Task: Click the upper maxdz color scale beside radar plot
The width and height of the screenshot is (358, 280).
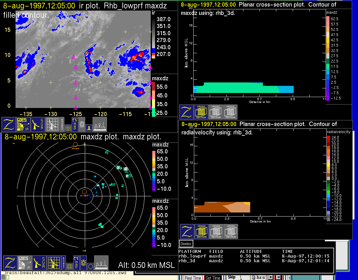Action: click(x=154, y=170)
